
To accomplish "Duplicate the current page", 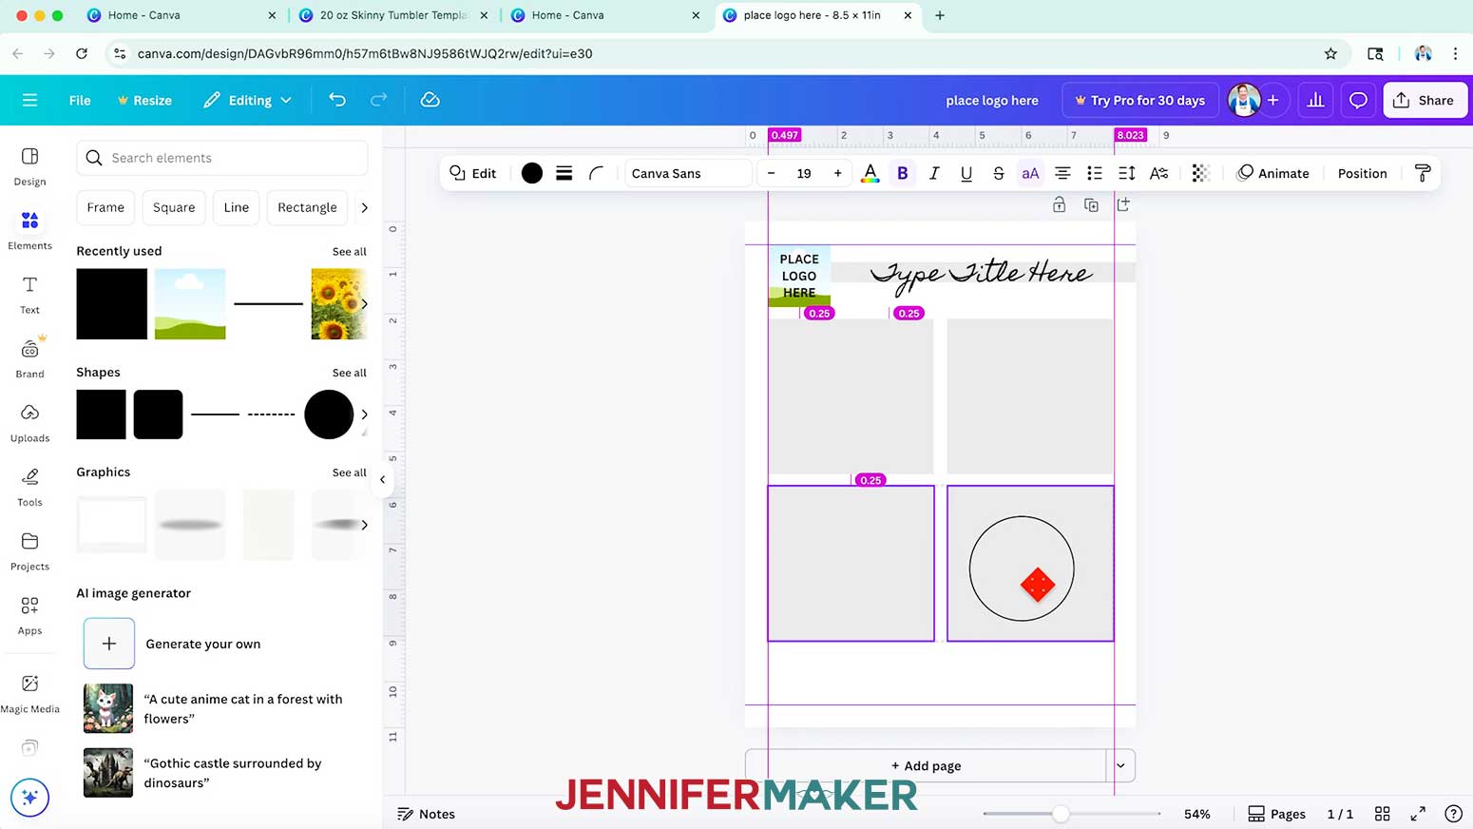I will (1091, 205).
